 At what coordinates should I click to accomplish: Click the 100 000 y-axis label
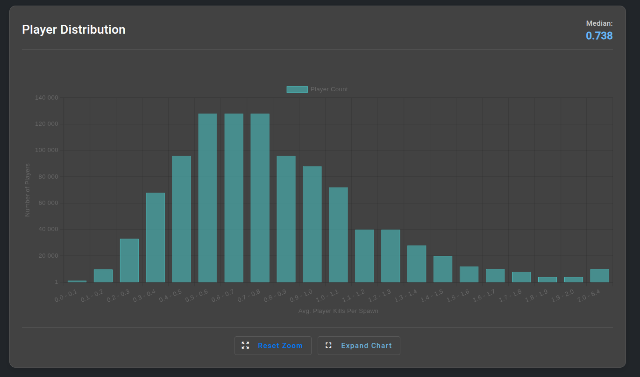47,150
